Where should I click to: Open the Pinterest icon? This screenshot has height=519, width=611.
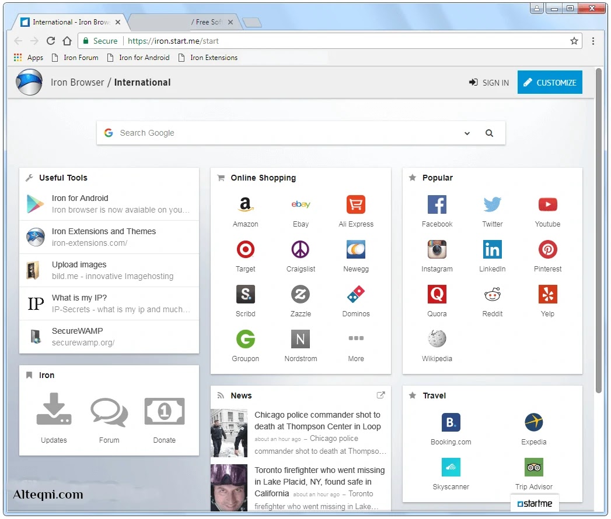coord(547,249)
